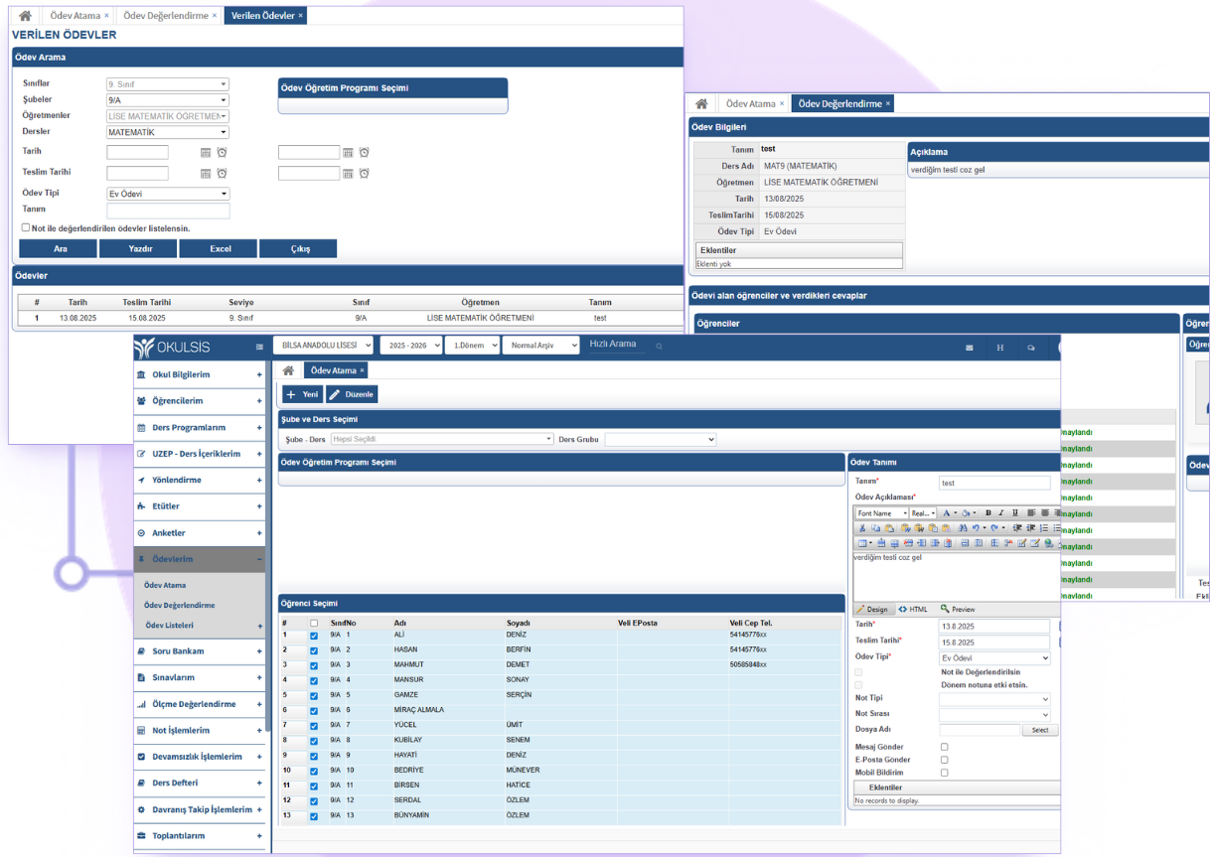Uncheck student ALİ DENİZ row checkbox
Screen dimensions: 1214x857
click(314, 636)
